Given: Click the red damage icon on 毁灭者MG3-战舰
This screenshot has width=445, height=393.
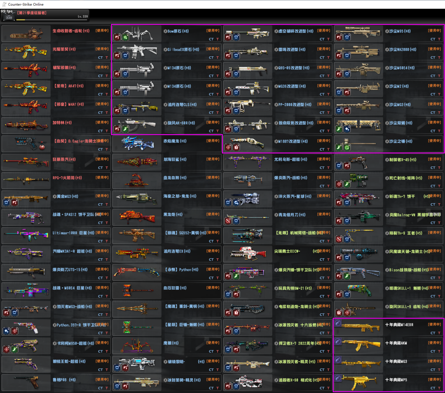Looking at the screenshot, I should pos(7,313).
